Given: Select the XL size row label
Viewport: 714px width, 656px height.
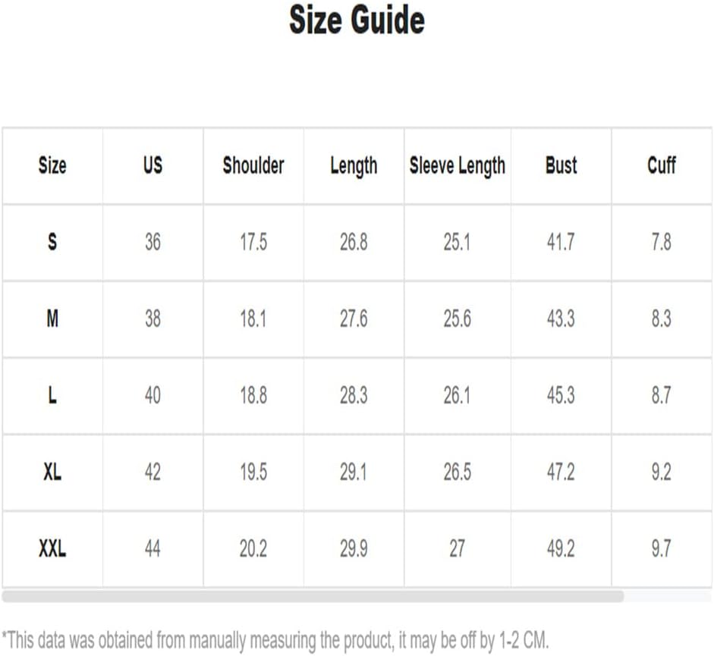Looking at the screenshot, I should 52,472.
